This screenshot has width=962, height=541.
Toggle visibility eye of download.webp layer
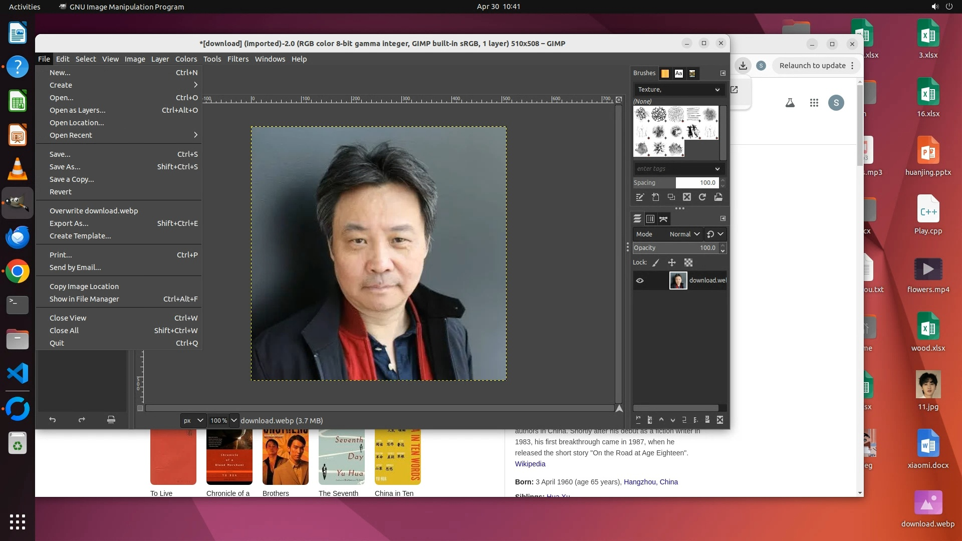pos(640,281)
